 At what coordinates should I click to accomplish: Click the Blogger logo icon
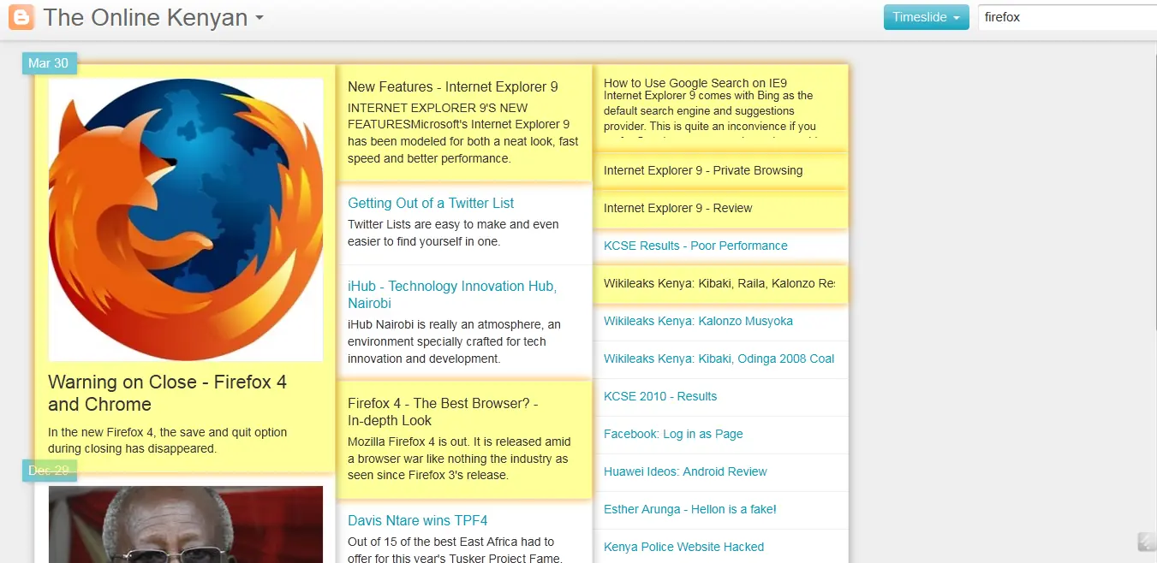21,17
